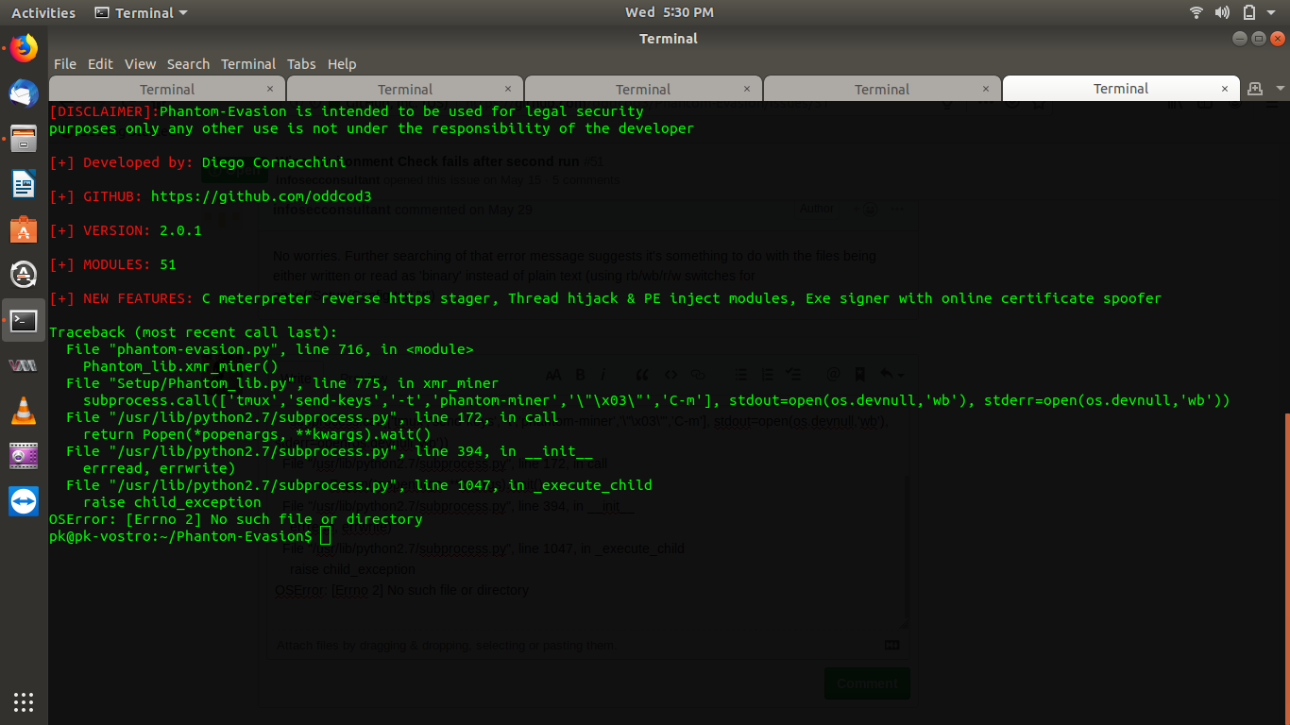
Task: Insert a blockquote using the quote icon
Action: click(641, 374)
